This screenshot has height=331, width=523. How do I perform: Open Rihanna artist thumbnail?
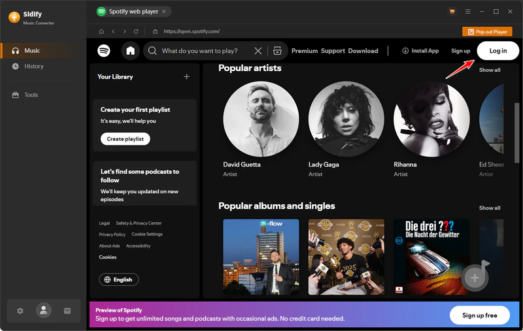(431, 119)
